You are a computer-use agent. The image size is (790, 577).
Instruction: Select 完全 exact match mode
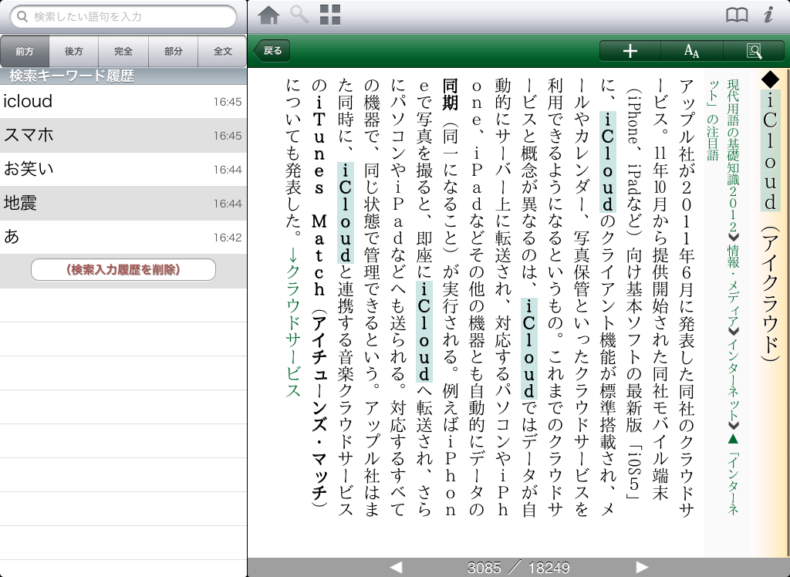pos(123,52)
